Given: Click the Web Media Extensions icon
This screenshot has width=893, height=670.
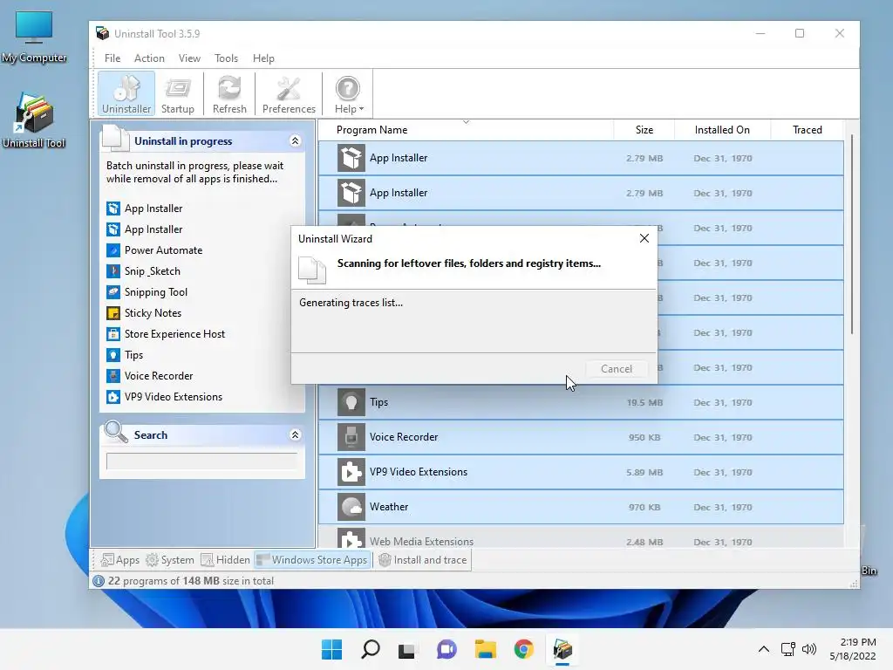Looking at the screenshot, I should [351, 539].
